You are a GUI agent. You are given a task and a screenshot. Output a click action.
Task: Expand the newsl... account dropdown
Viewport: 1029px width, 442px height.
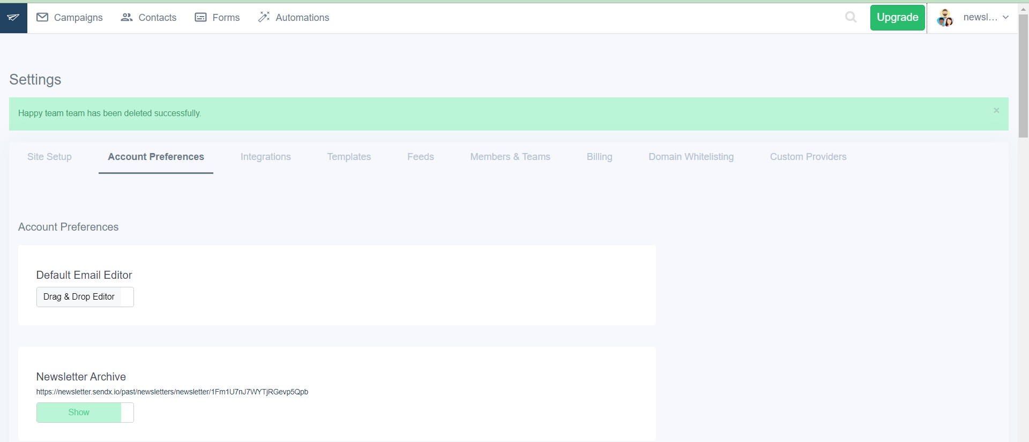986,17
